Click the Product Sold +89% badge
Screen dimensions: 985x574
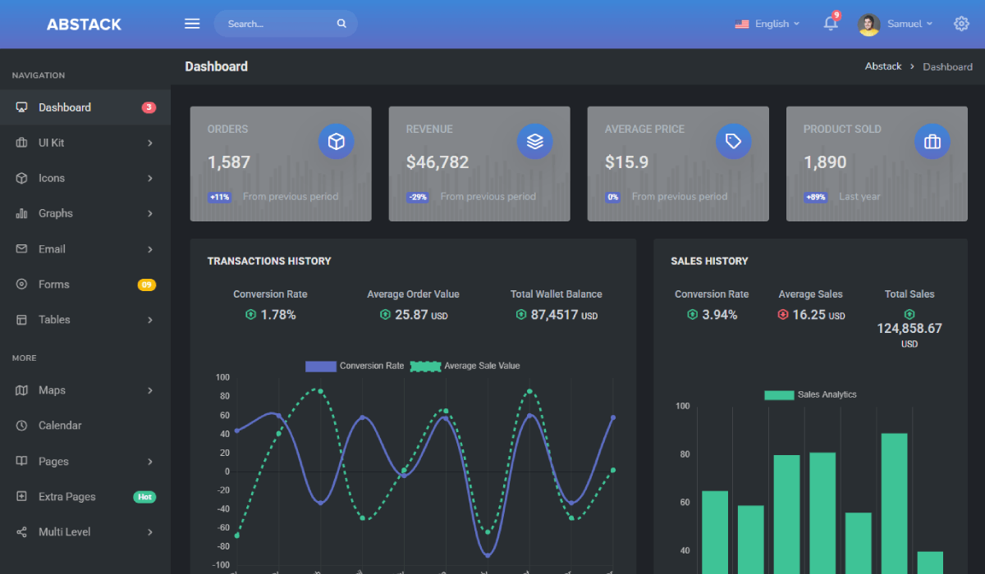point(816,197)
